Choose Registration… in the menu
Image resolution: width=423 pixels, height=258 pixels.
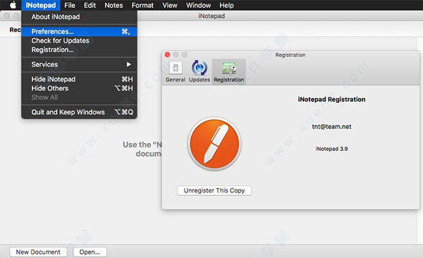[x=79, y=49]
